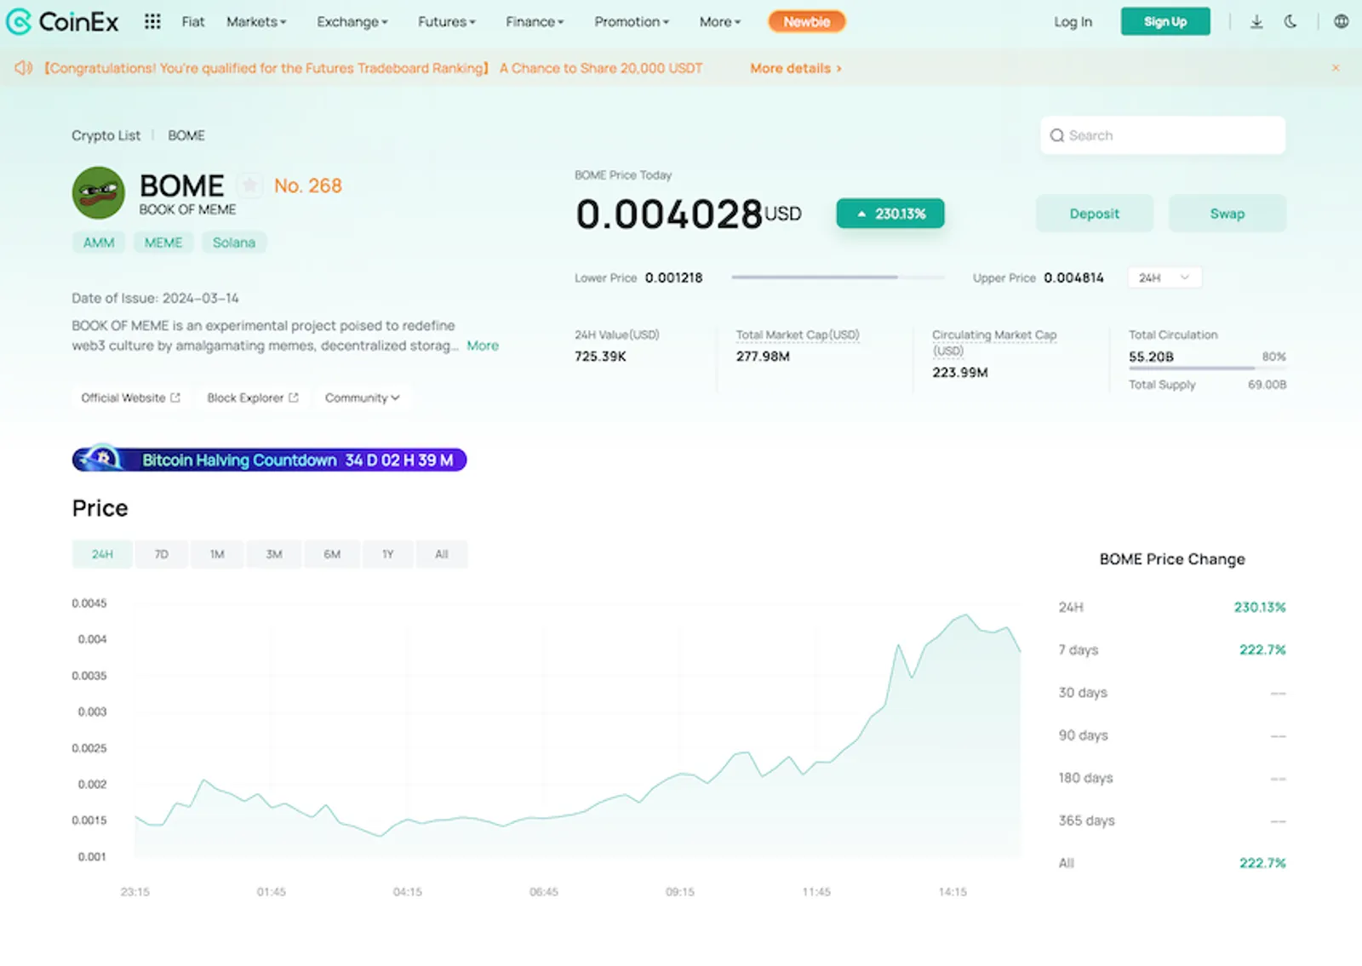
Task: Open the Finance menu
Action: [535, 22]
